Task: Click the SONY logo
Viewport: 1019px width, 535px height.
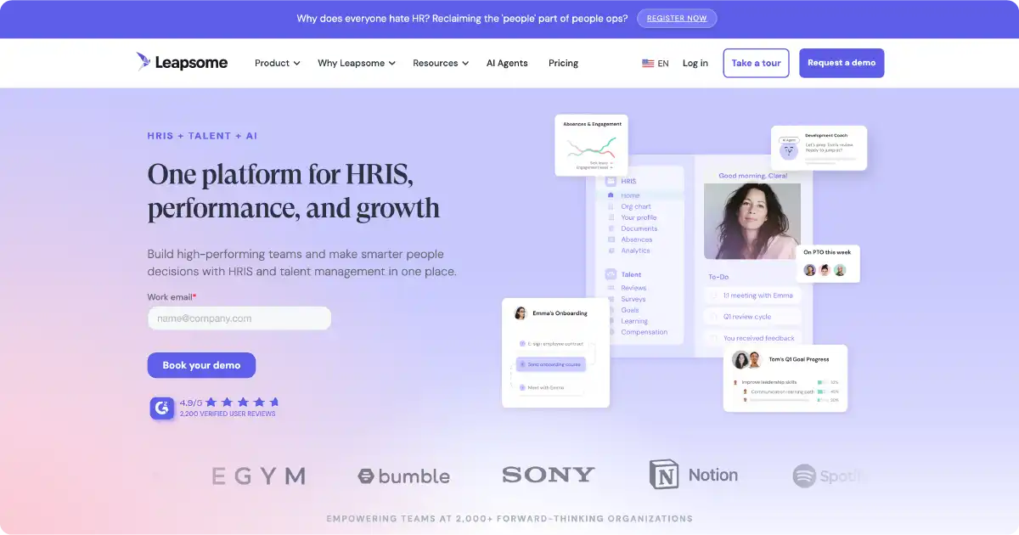Action: point(549,475)
